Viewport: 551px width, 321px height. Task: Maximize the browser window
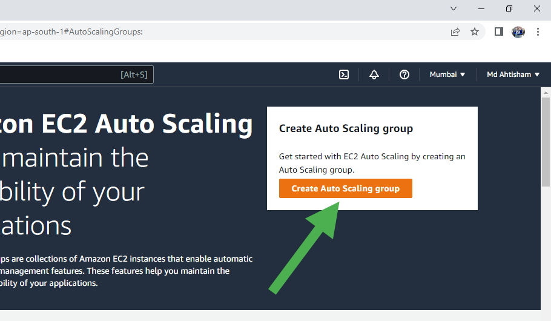coord(509,8)
